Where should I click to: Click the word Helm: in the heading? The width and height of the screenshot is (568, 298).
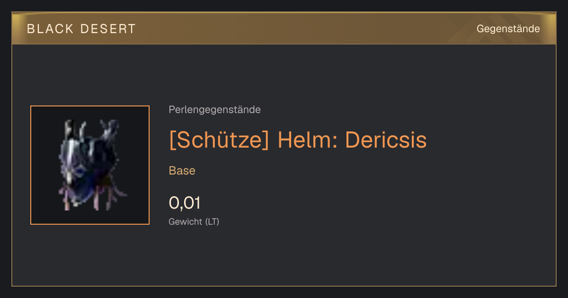pos(307,140)
